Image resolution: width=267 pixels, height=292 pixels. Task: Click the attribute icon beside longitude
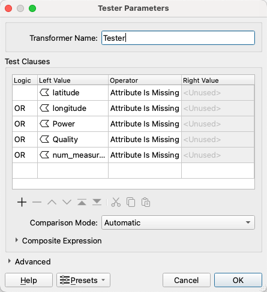44,108
